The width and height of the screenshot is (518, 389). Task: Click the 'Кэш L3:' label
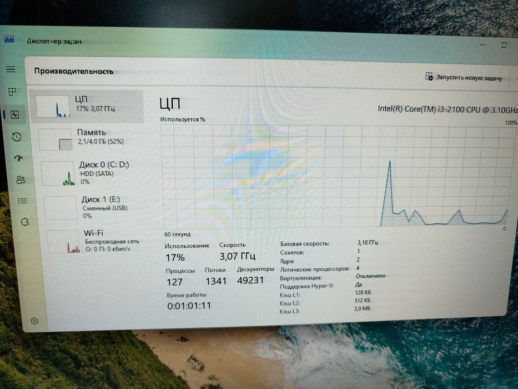coord(289,311)
